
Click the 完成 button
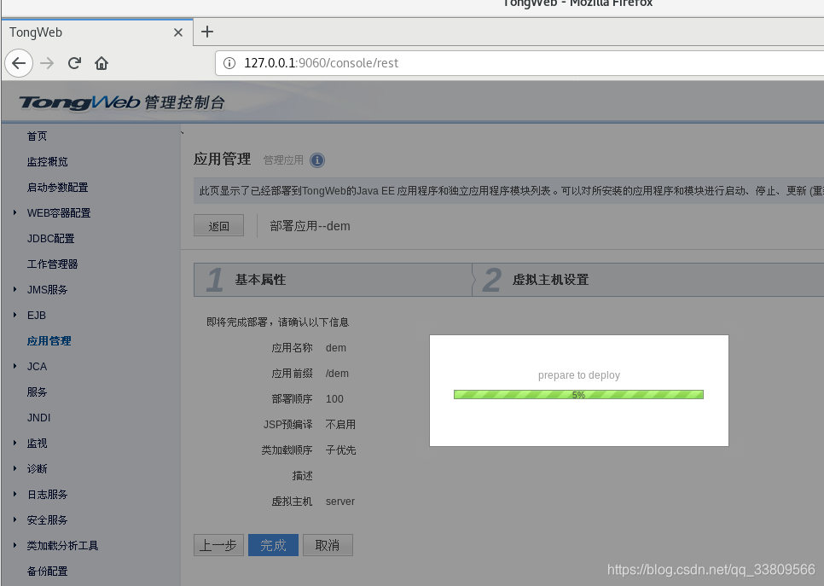[273, 545]
